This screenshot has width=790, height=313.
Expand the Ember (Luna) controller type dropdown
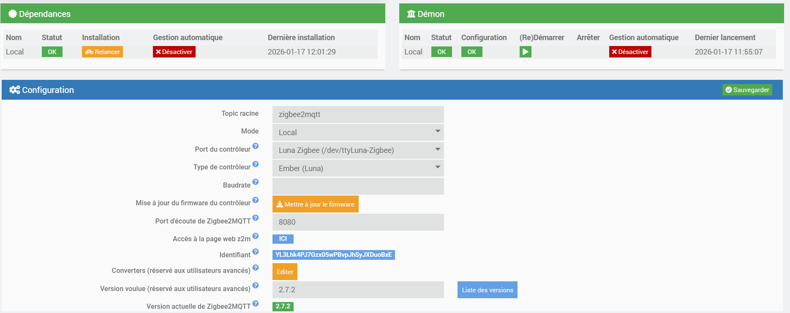358,169
